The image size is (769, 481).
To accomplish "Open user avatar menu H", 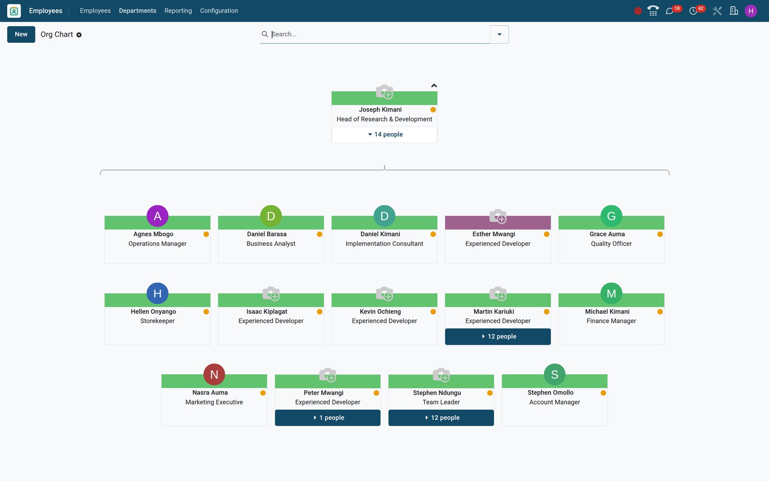I will 751,11.
